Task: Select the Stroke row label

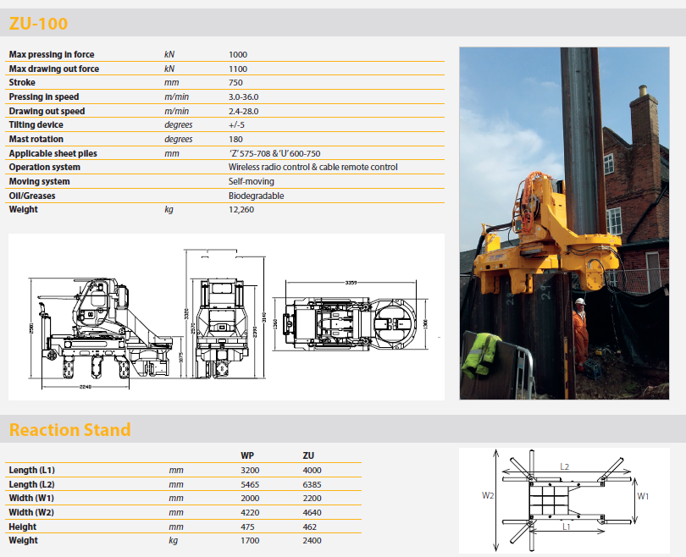Action: [x=22, y=82]
